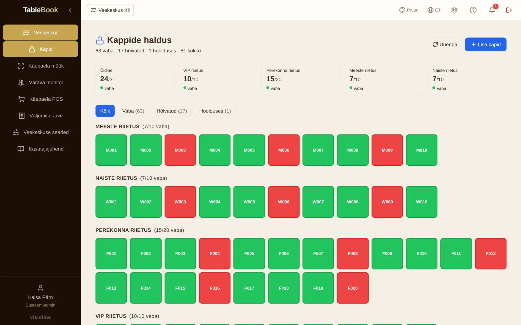Open ET language selector
Image resolution: width=521 pixels, height=325 pixels.
(434, 10)
